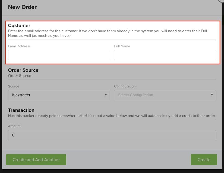Click the 'Has this backer already paid' description
This screenshot has height=173, width=224.
[112, 116]
